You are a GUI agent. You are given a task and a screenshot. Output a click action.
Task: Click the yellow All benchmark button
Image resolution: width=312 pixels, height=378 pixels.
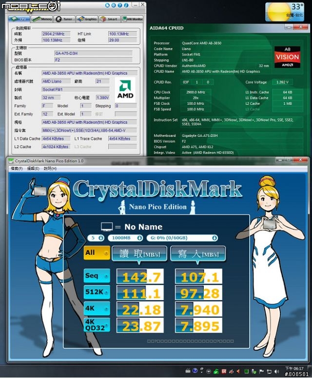point(97,253)
